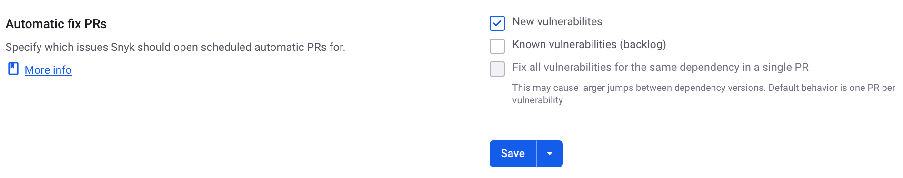Click the Automatic fix PRs heading

pyautogui.click(x=56, y=24)
